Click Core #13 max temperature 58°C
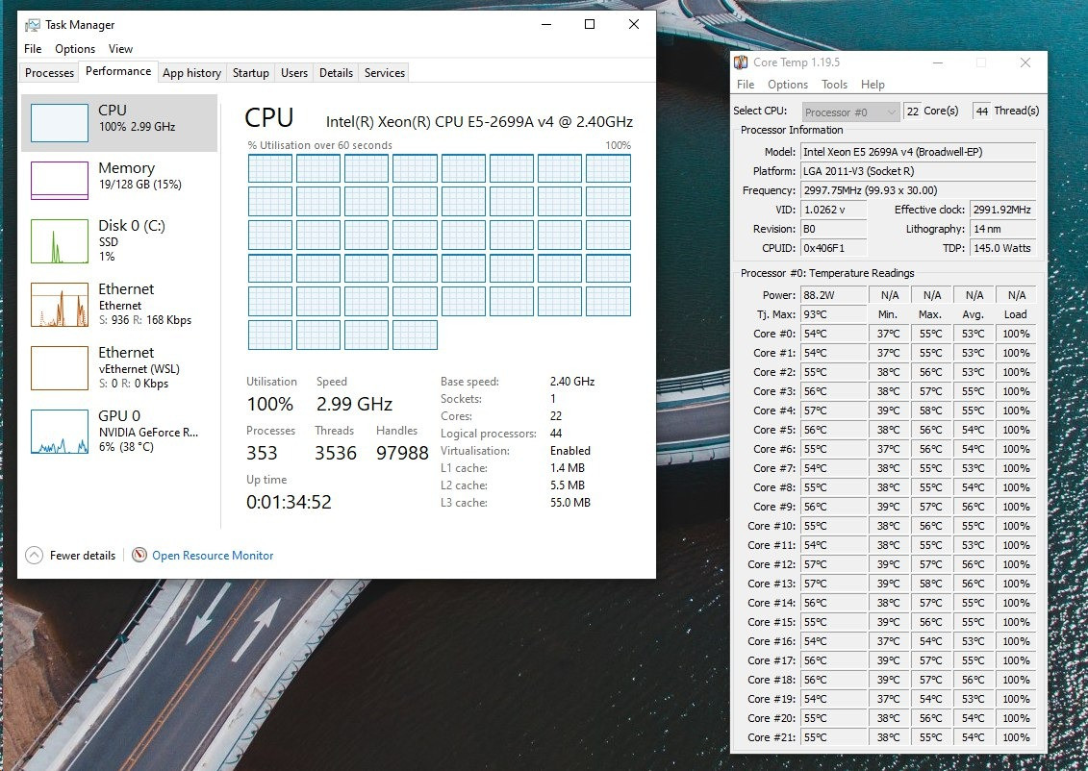Viewport: 1088px width, 771px height. [x=930, y=584]
